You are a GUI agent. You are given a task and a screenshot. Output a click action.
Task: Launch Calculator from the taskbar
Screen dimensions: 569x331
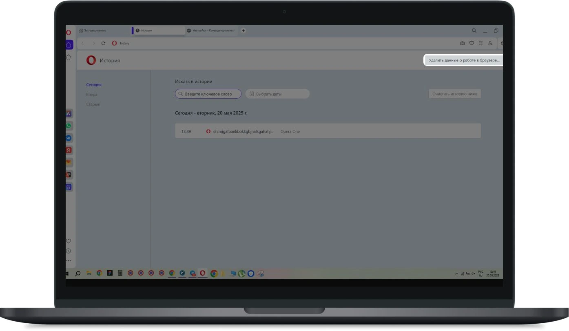[120, 274]
